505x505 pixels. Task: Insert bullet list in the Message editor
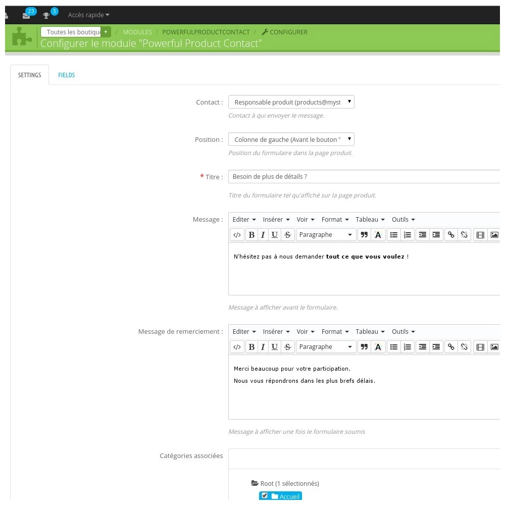[393, 235]
